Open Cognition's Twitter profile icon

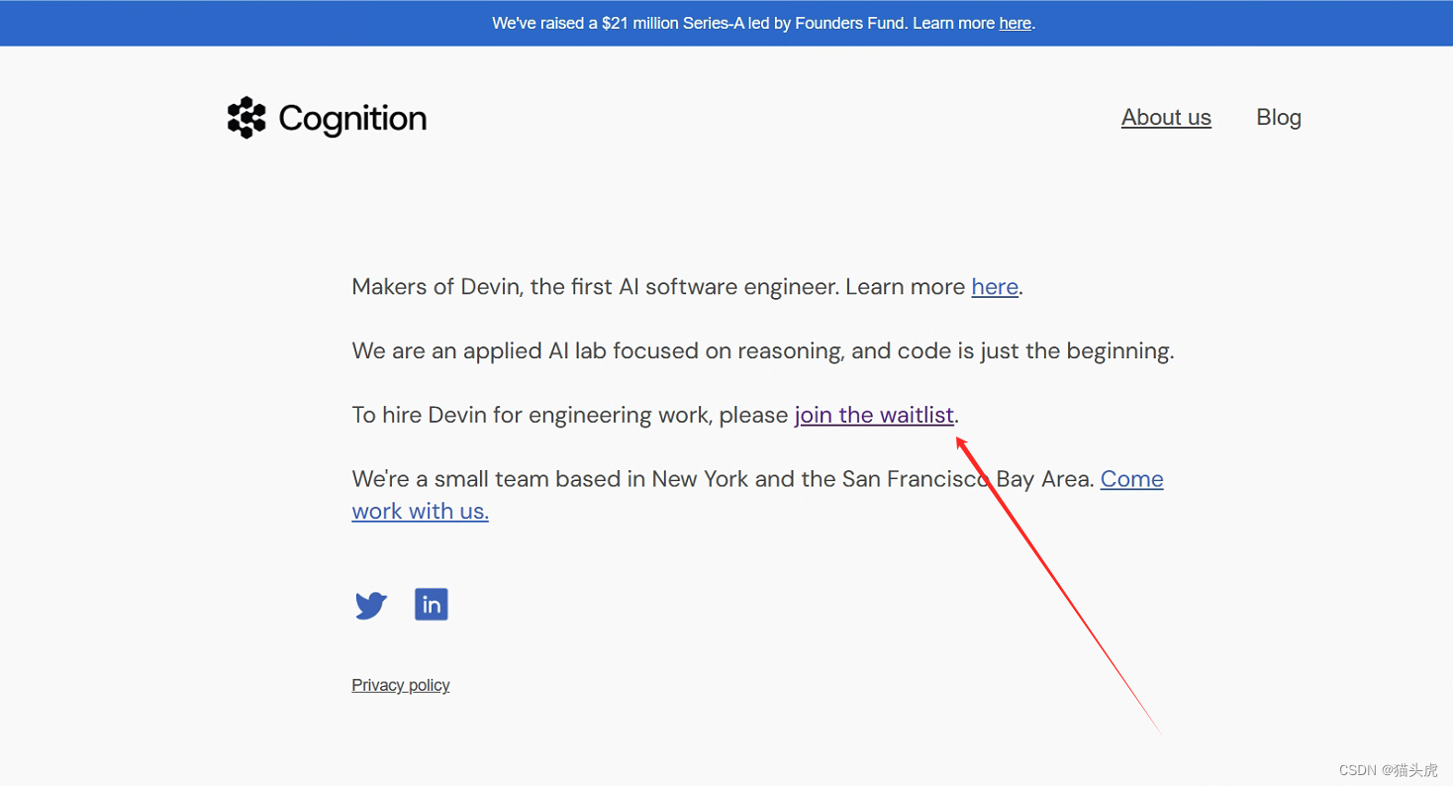coord(371,605)
